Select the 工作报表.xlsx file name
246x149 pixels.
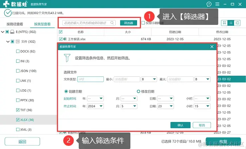pyautogui.click(x=77, y=39)
